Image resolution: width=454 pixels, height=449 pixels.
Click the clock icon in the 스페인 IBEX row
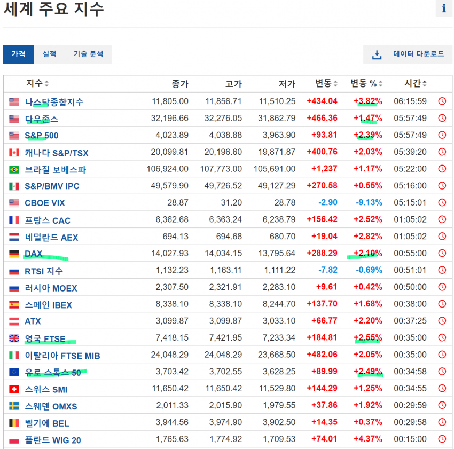[442, 304]
